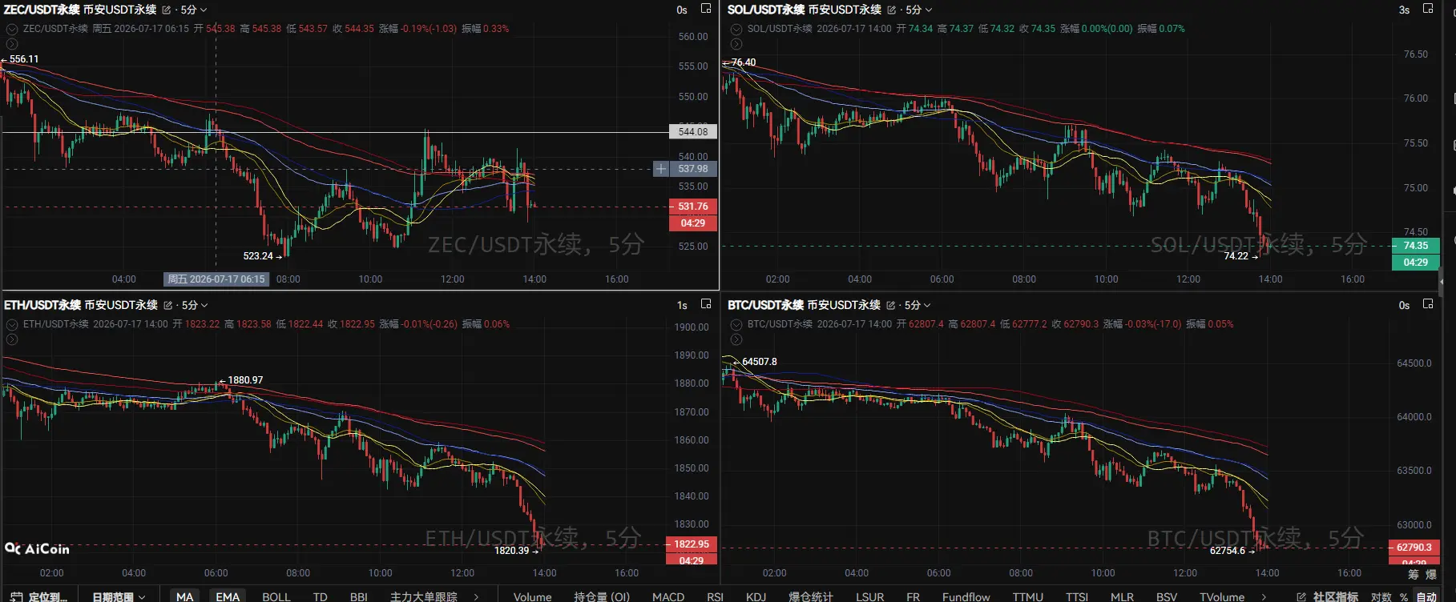Expand second legend row in ZEC chart
This screenshot has width=1456, height=602.
tap(12, 44)
